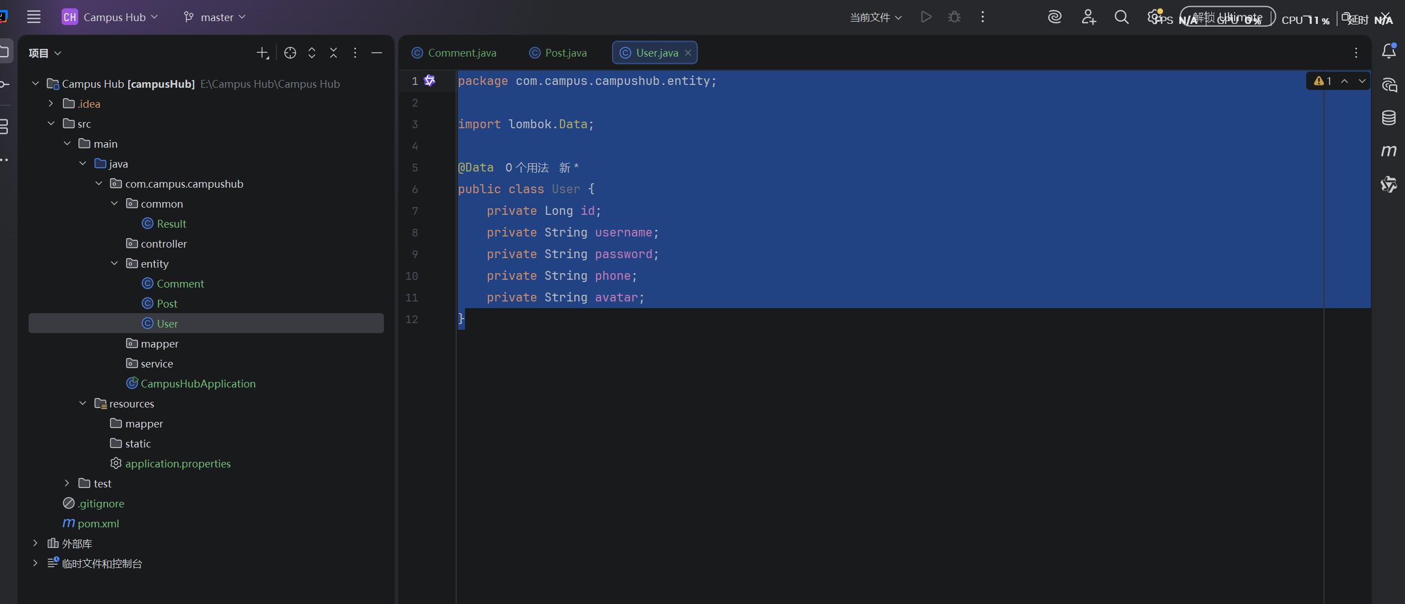Screen dimensions: 1405x604
Task: Expand the .idea folder
Action: tap(51, 103)
